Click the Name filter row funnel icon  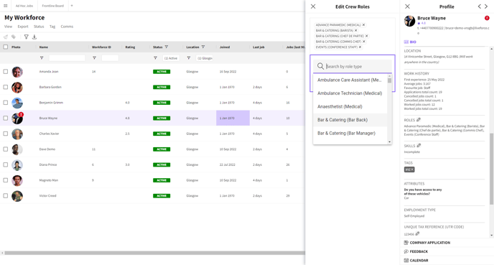click(x=42, y=58)
